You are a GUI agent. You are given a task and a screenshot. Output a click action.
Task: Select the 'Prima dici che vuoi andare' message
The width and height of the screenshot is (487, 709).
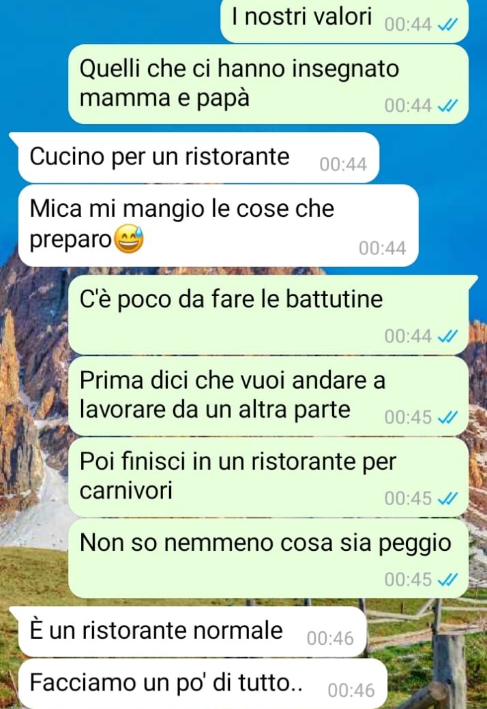(268, 395)
